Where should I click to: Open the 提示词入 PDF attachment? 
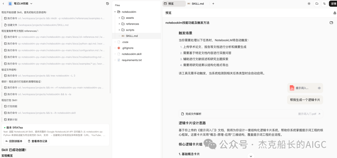(305, 88)
